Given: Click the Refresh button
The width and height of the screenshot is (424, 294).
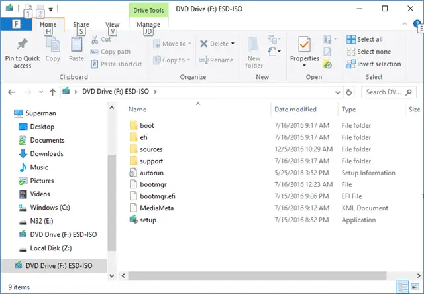Looking at the screenshot, I should (x=349, y=92).
